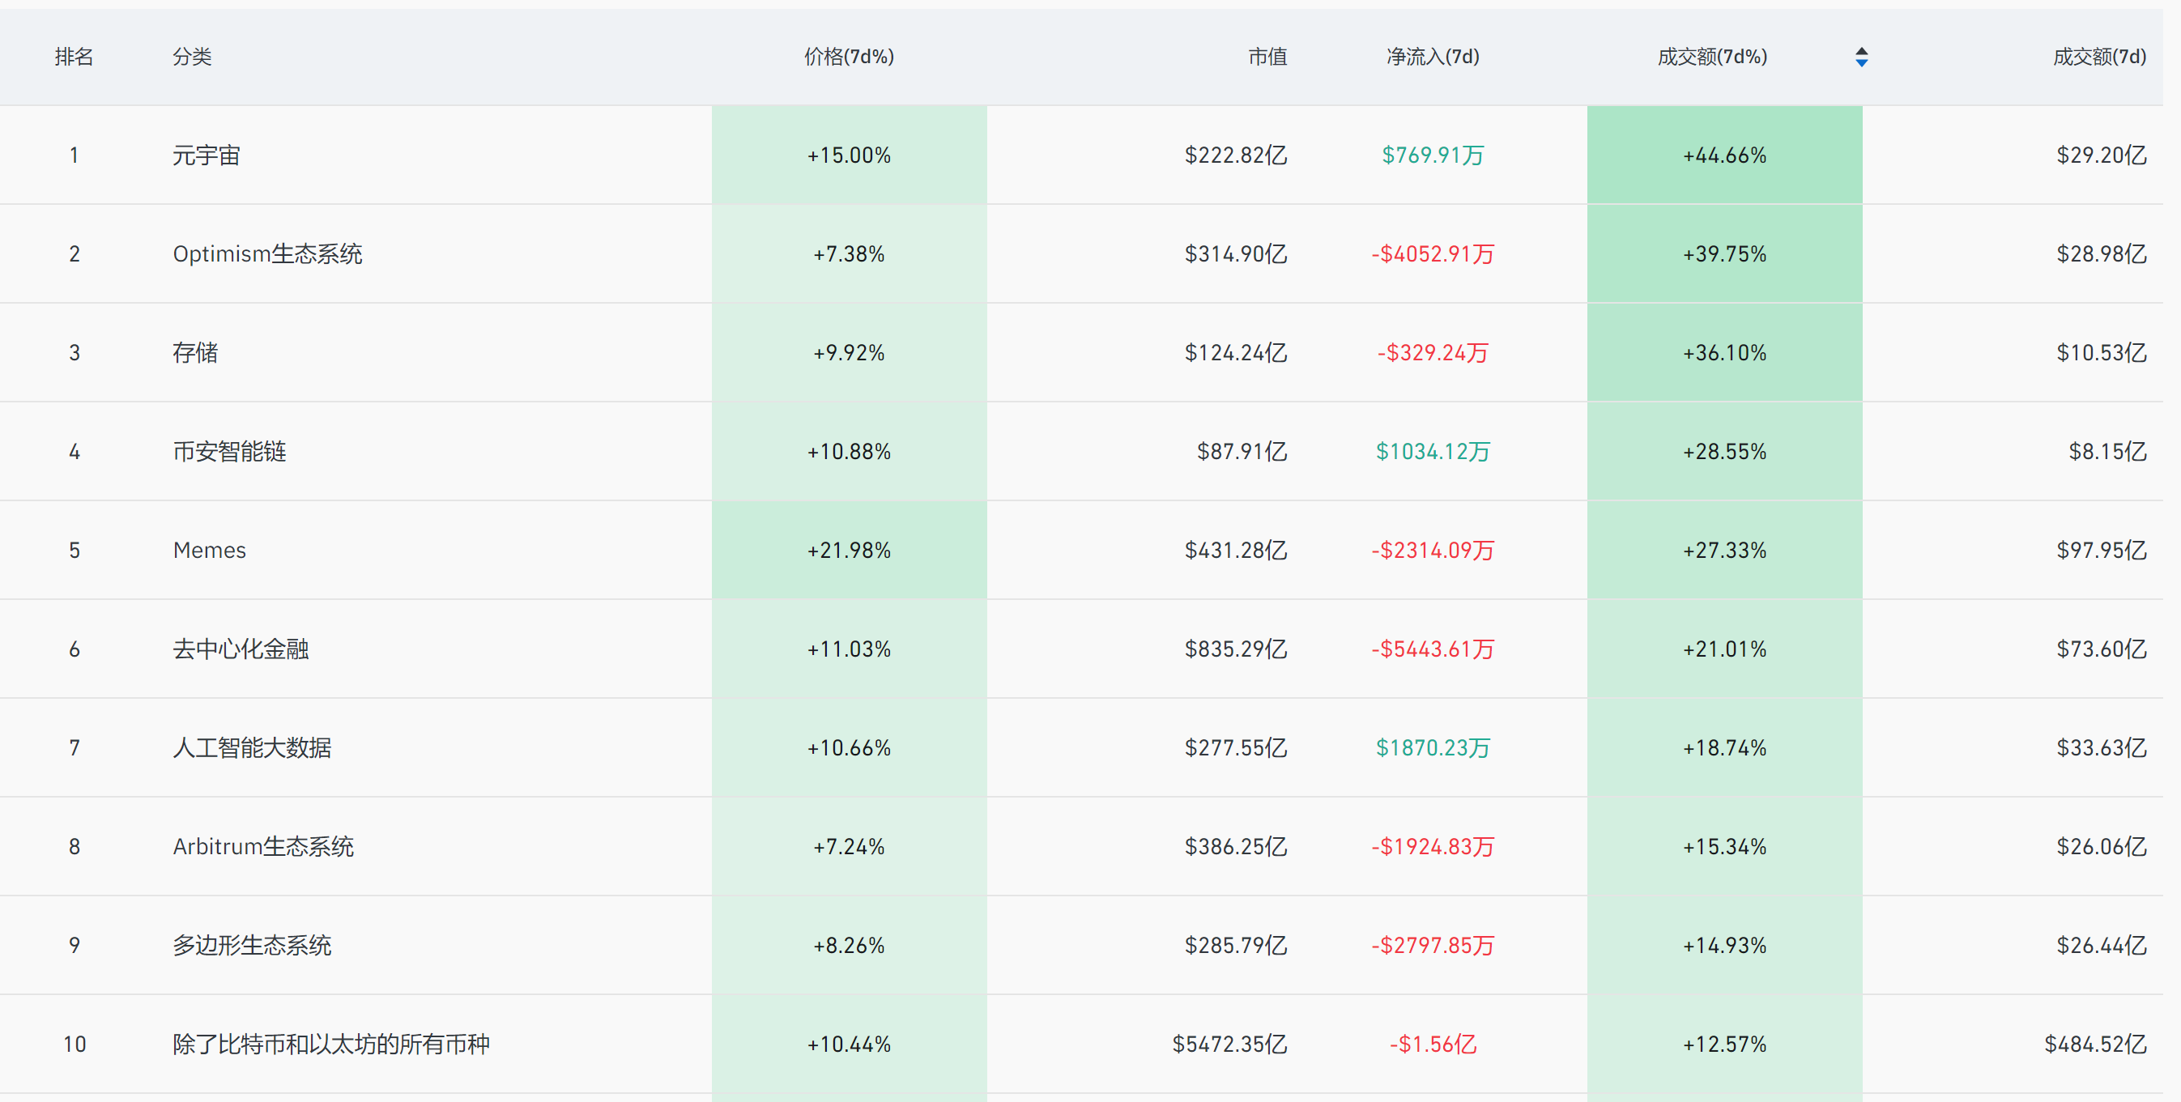The width and height of the screenshot is (2181, 1102).
Task: Click the 成交额(7d) column header
Action: (x=2100, y=57)
